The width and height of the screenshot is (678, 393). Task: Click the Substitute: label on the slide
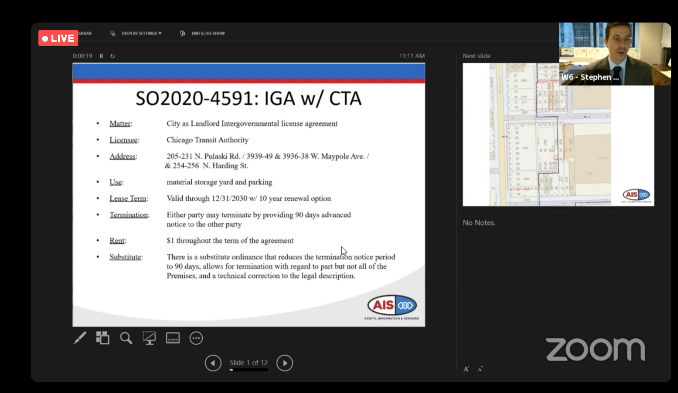tap(126, 257)
